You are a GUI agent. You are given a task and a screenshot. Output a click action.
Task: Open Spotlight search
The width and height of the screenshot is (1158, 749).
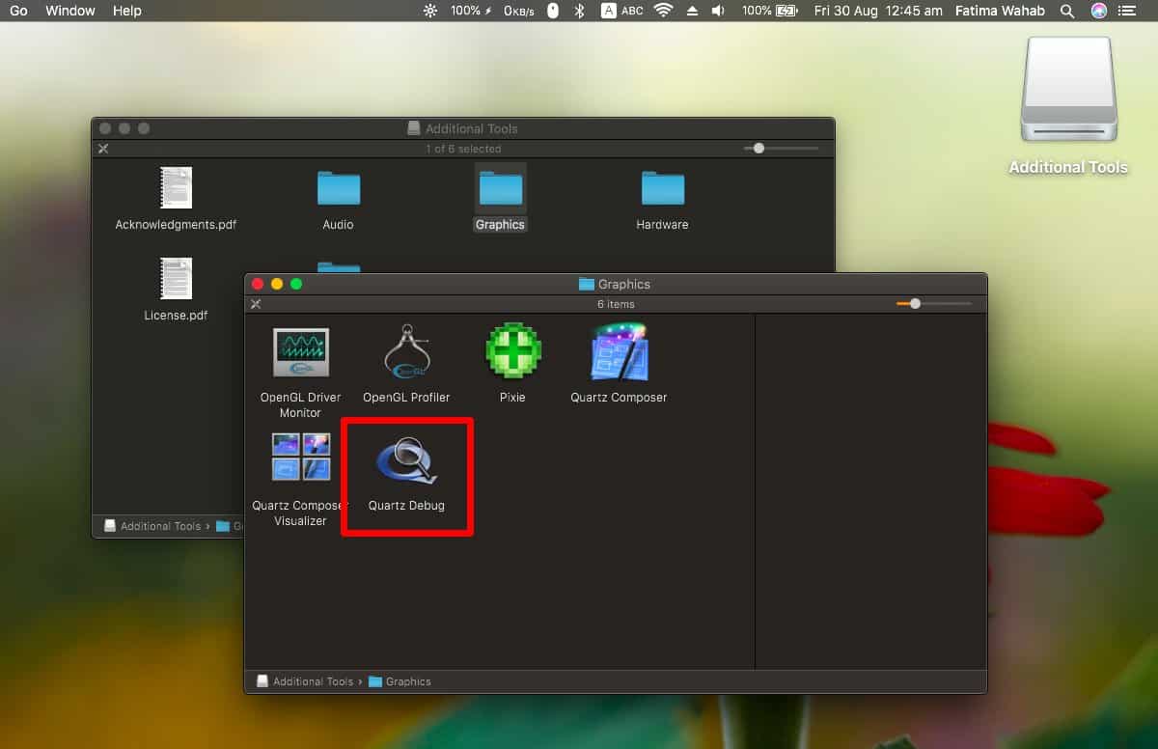pyautogui.click(x=1066, y=11)
